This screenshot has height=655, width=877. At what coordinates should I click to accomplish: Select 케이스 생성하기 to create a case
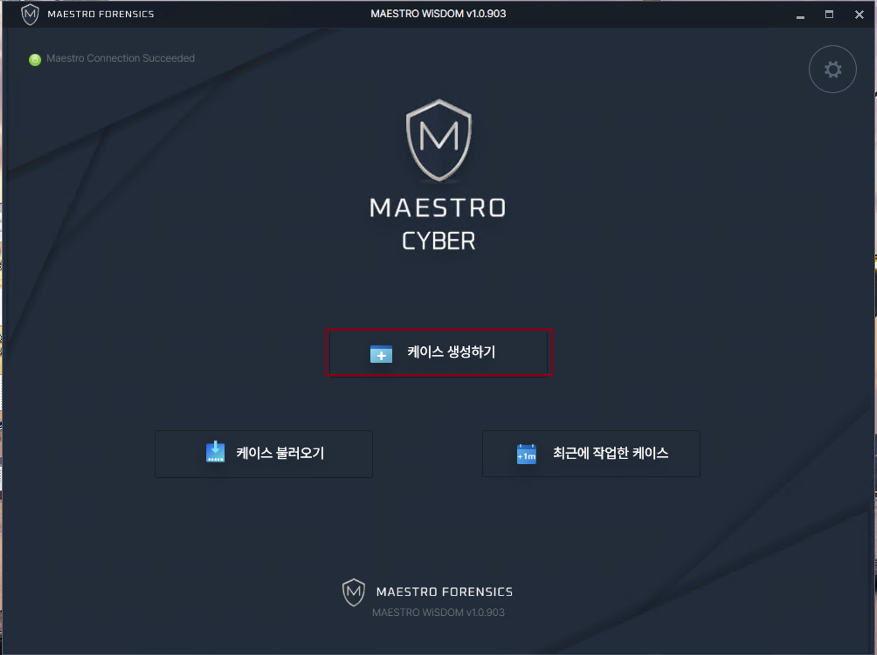coord(438,352)
